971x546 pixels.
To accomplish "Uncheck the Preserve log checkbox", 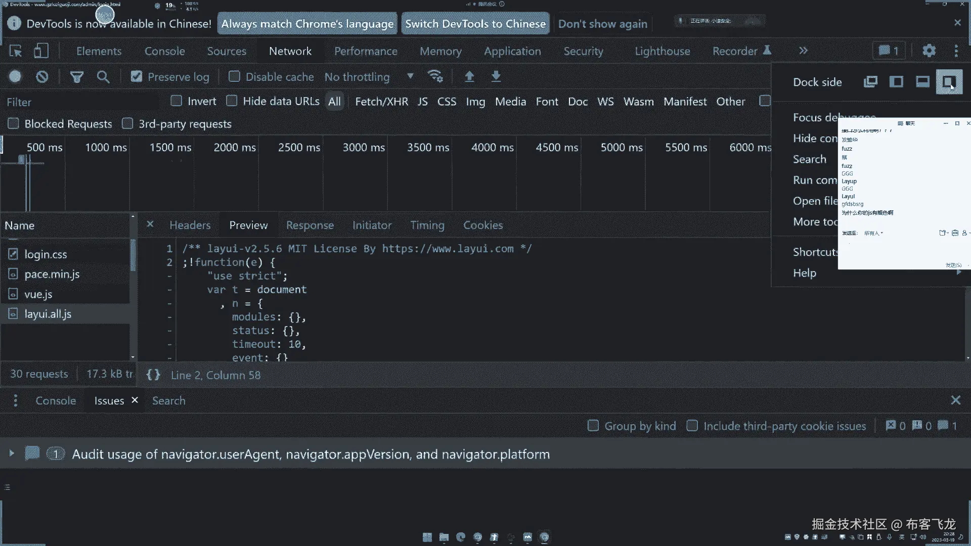I will [137, 76].
